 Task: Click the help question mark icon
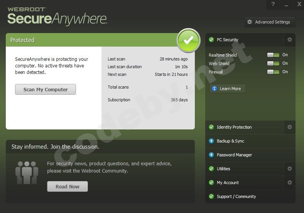coord(273,4)
